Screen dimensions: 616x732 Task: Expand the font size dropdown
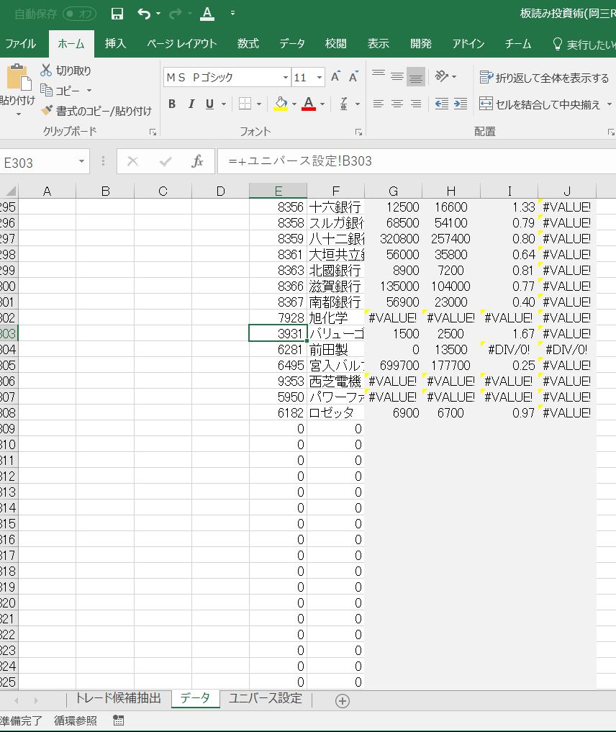(320, 78)
